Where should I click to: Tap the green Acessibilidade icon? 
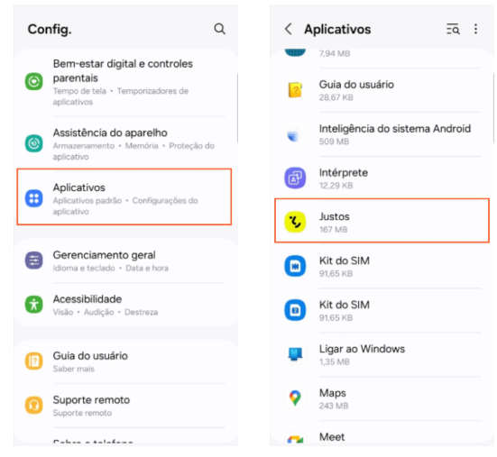click(x=34, y=305)
